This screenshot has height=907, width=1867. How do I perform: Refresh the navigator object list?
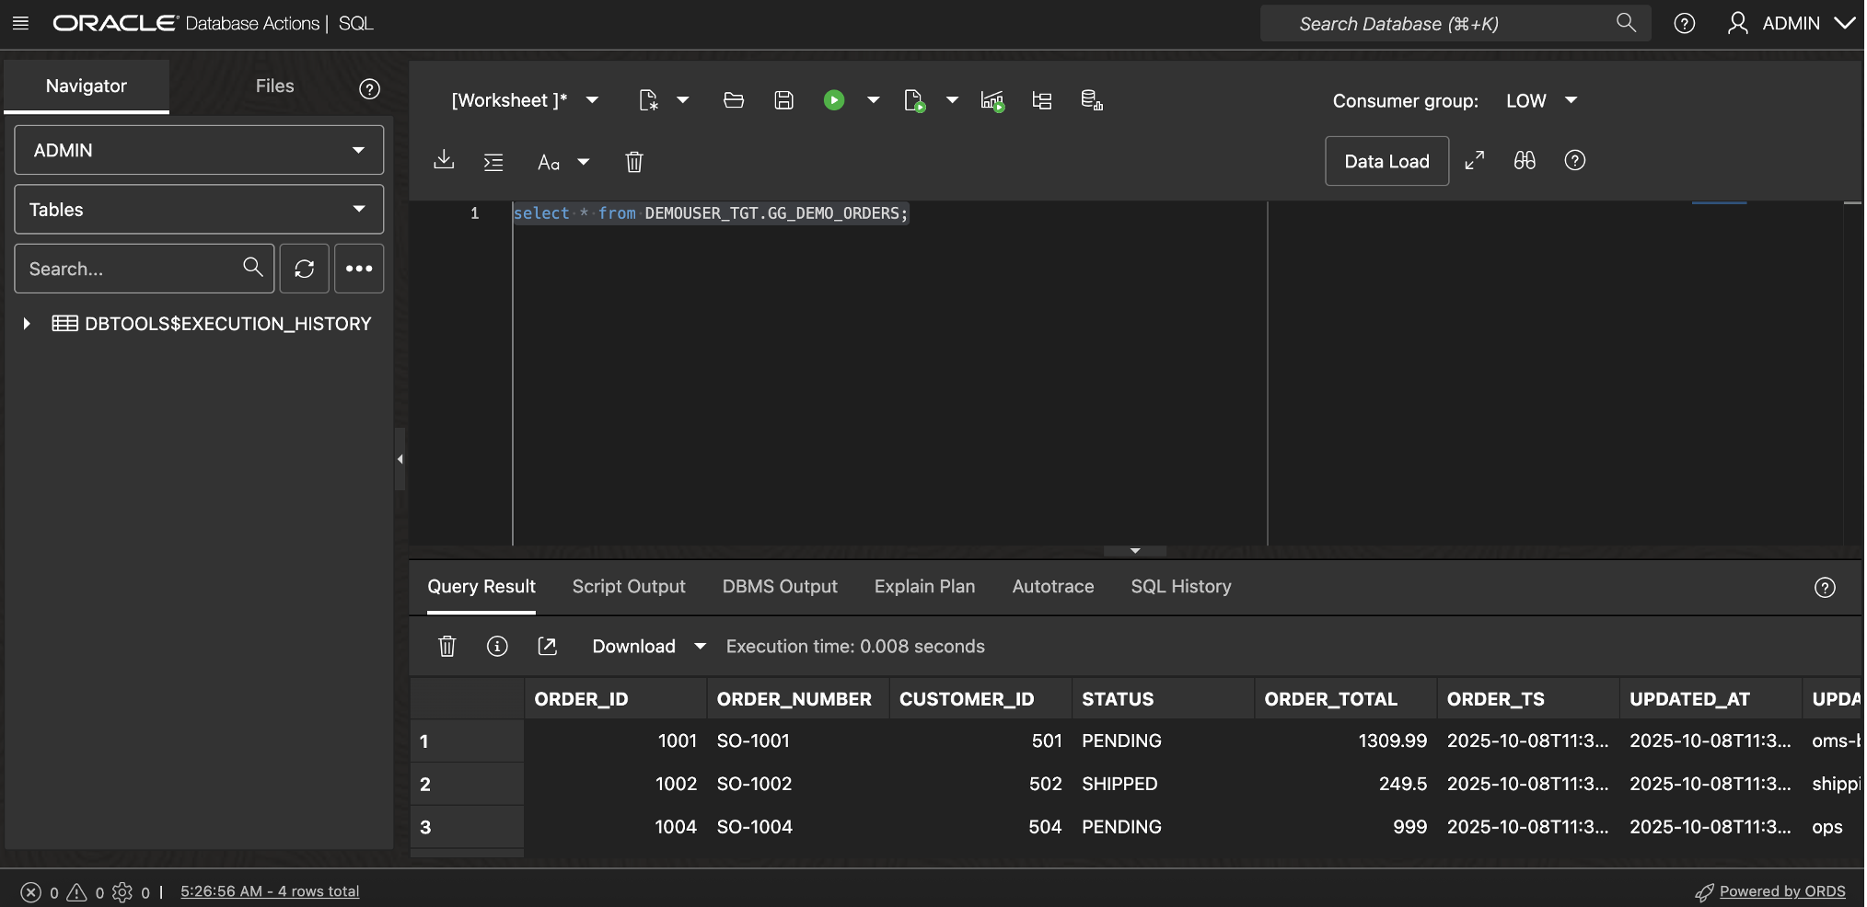(304, 269)
